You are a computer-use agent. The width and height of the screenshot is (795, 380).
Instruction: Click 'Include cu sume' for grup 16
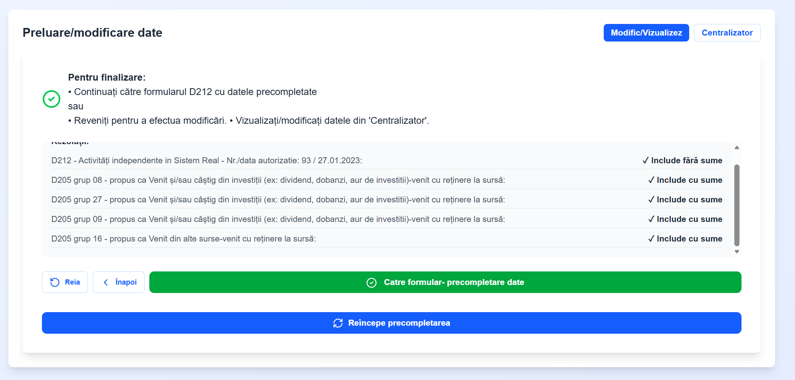[685, 239]
